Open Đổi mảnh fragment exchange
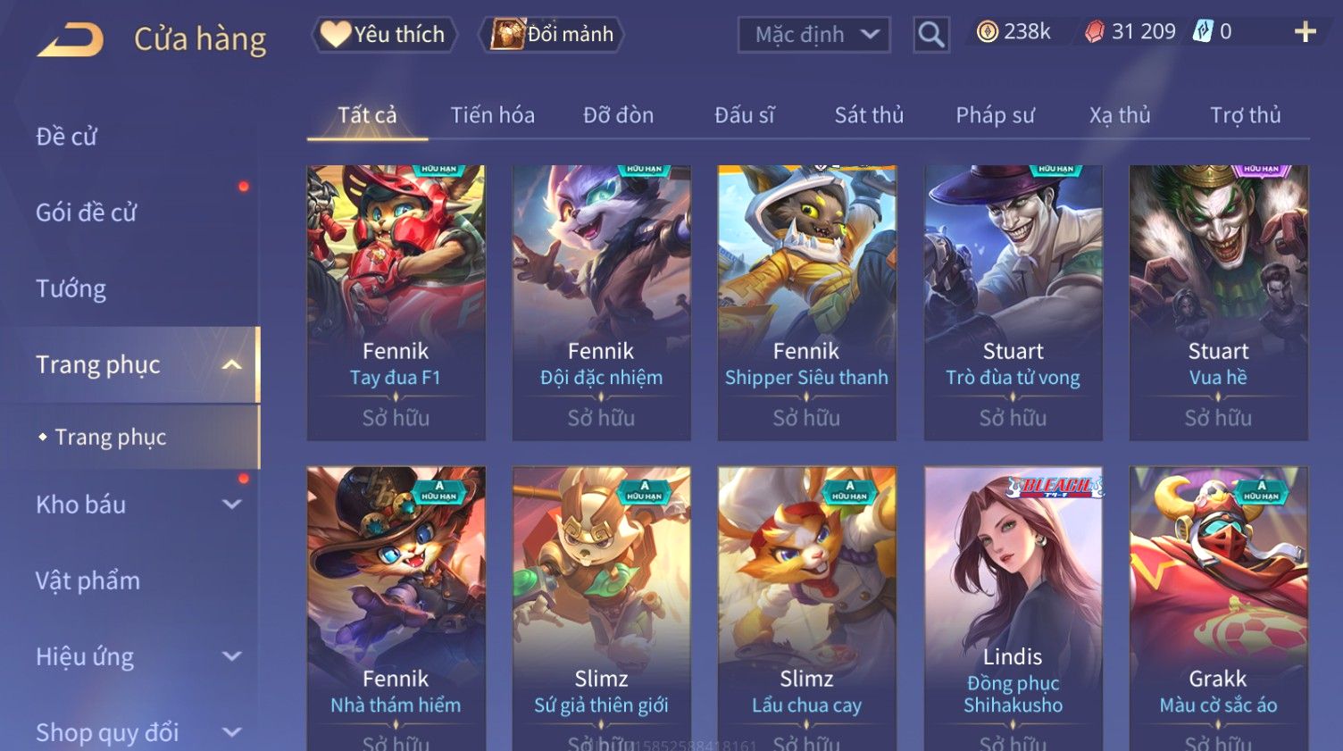Screen dimensions: 1343x751 pos(552,35)
